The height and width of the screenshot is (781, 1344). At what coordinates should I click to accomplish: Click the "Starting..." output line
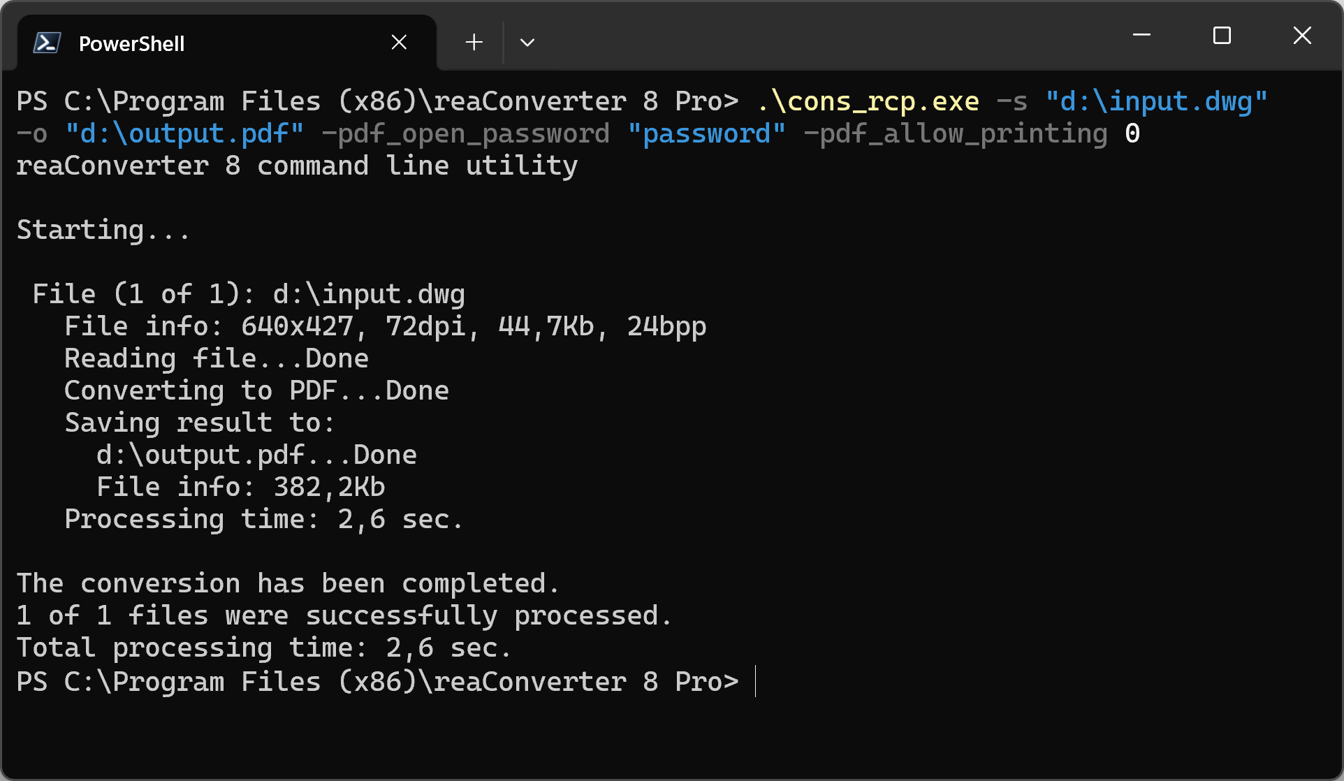(103, 230)
